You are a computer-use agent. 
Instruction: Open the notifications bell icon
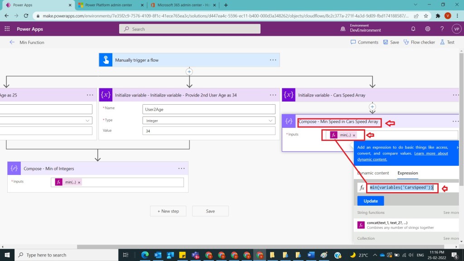click(413, 29)
